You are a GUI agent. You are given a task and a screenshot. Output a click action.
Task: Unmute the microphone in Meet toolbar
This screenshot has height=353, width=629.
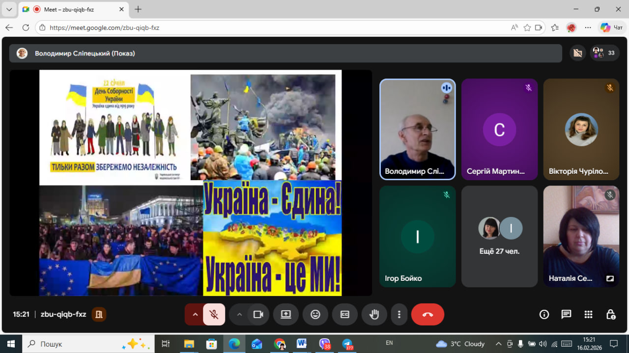click(214, 315)
